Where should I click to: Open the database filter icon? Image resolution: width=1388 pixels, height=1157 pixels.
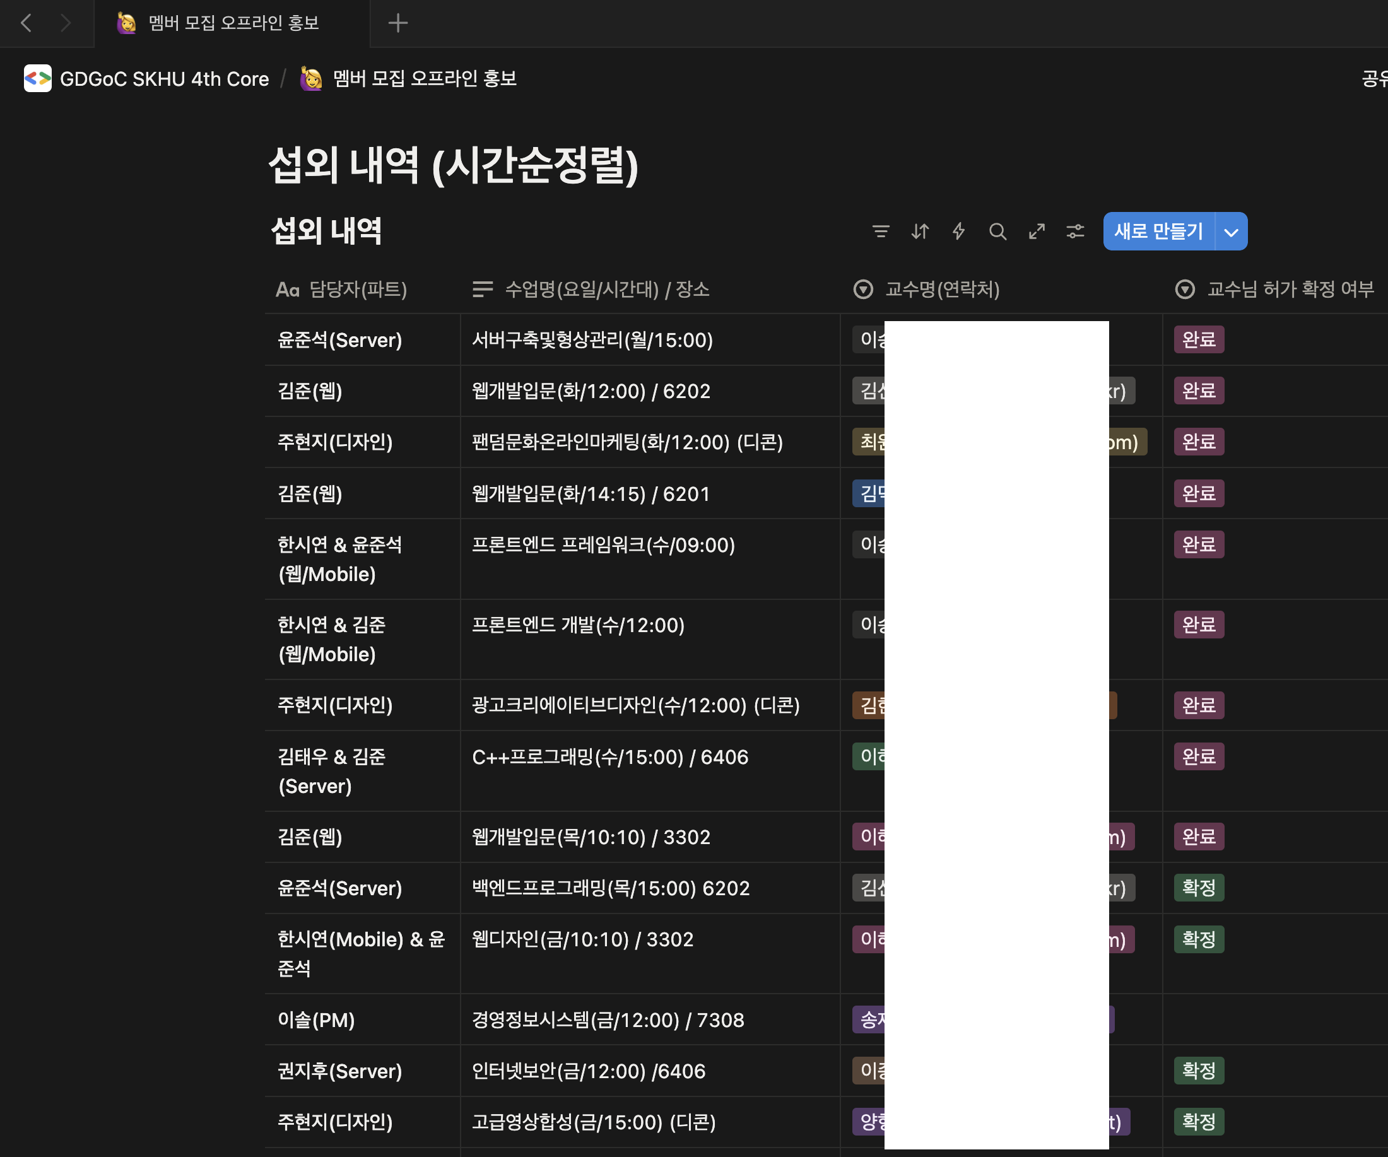point(880,232)
